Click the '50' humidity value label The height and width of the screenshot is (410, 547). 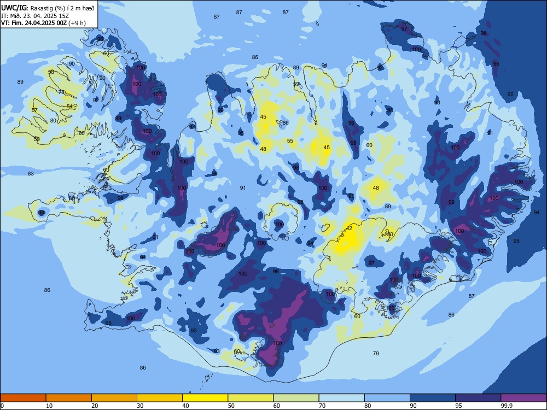(390, 235)
